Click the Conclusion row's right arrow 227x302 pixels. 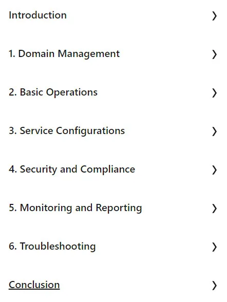[214, 286]
